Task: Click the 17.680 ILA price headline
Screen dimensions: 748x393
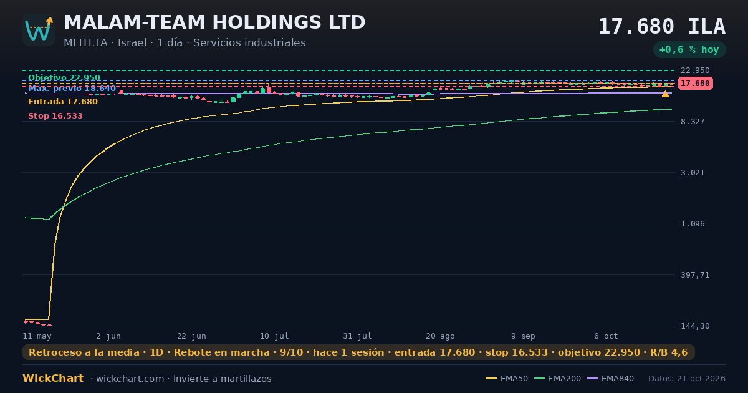Action: click(661, 27)
